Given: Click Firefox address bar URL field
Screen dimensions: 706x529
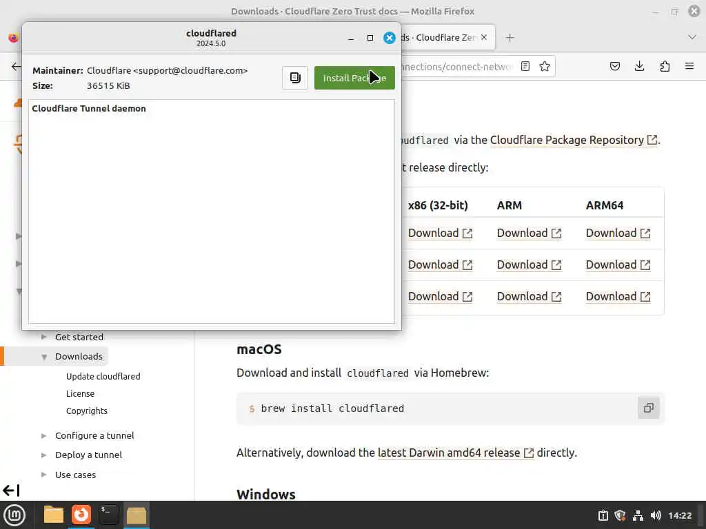Looking at the screenshot, I should click(457, 67).
